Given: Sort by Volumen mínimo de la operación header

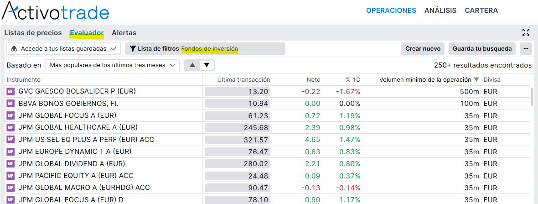Looking at the screenshot, I should pos(425,80).
